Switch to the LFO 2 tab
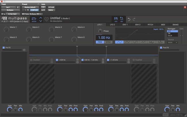Viewport: 187px width, 117px height. (x=112, y=25)
